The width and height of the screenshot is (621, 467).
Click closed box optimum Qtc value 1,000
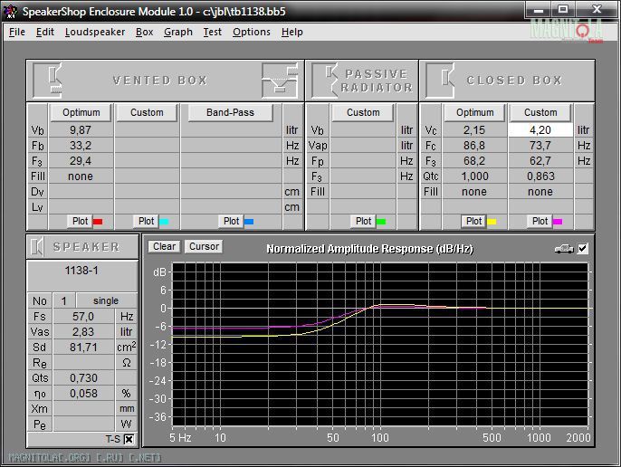tap(474, 176)
